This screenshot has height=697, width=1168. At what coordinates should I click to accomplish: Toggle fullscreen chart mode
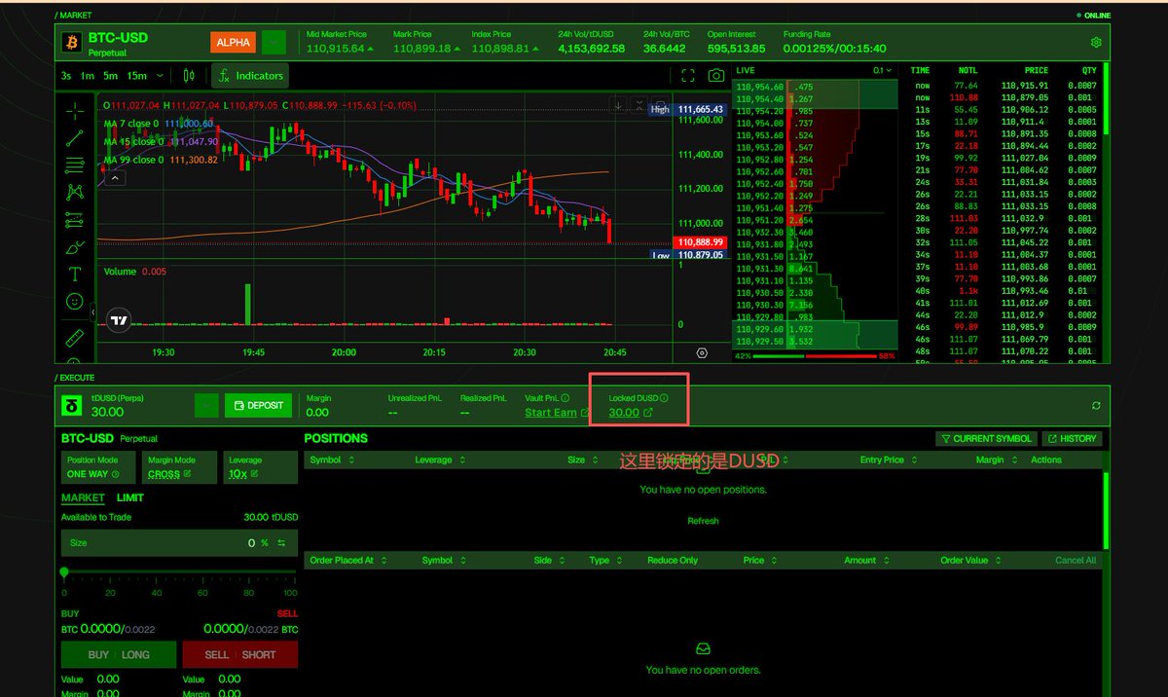click(688, 75)
